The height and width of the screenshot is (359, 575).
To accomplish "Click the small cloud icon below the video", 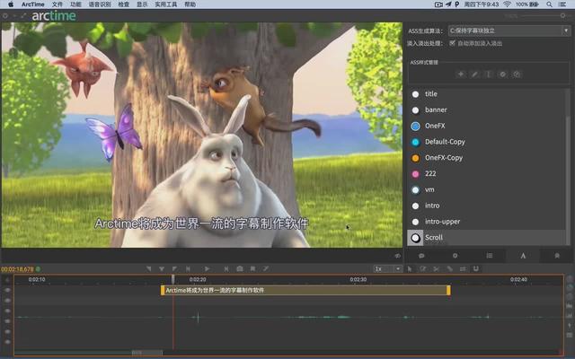I will [397, 256].
